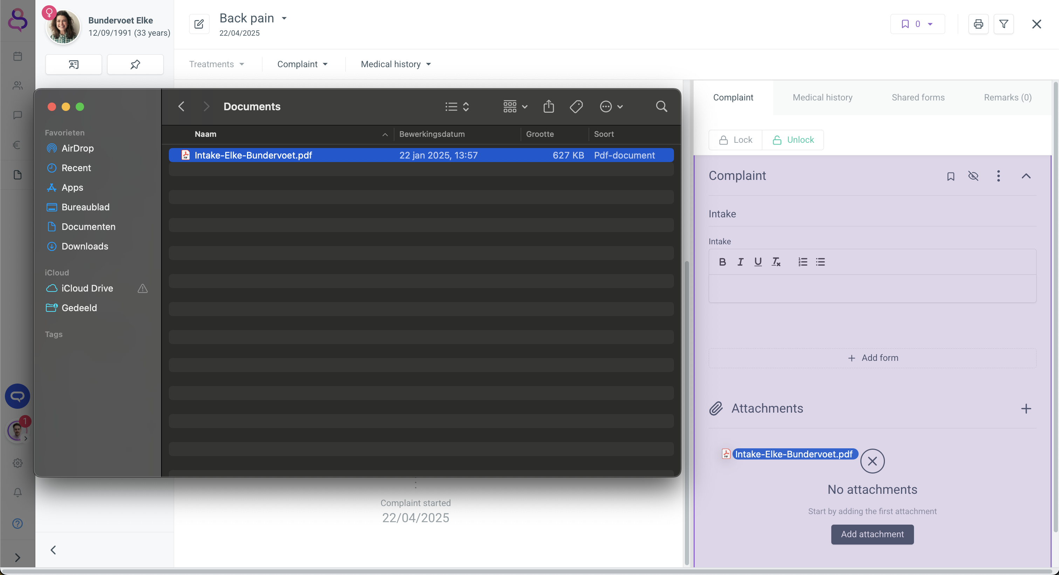Click the edit complaint pencil icon
This screenshot has width=1059, height=575.
tap(199, 24)
